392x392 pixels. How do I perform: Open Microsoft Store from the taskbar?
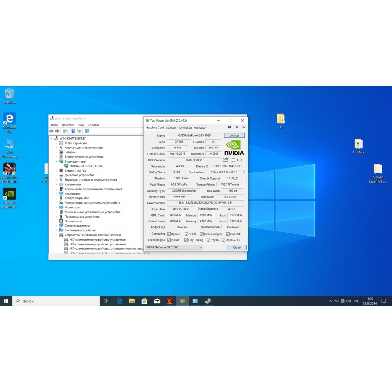coord(144,301)
